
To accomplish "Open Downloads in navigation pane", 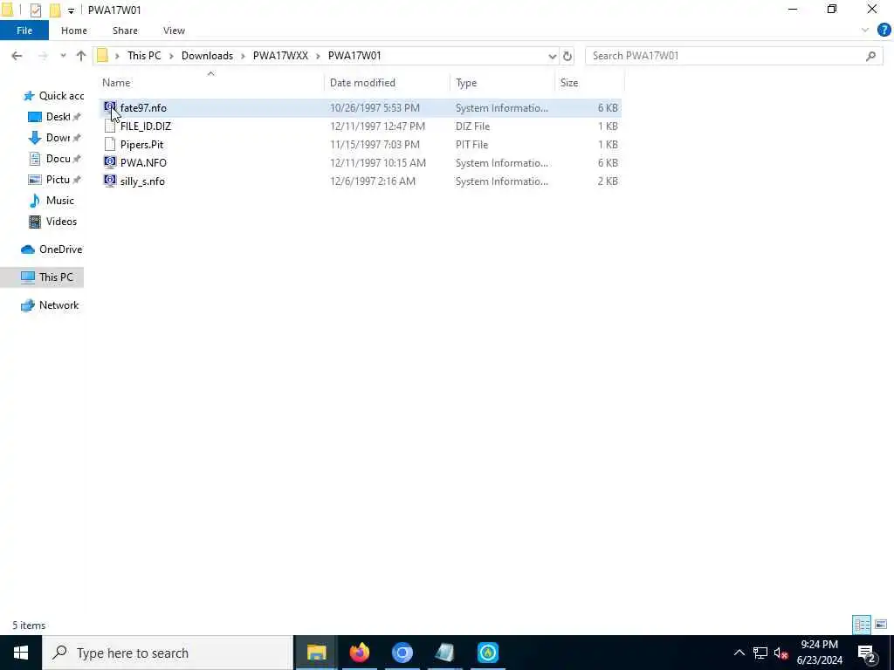I will point(54,137).
